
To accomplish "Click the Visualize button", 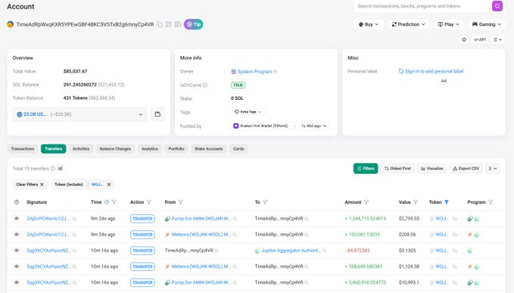I will (431, 169).
